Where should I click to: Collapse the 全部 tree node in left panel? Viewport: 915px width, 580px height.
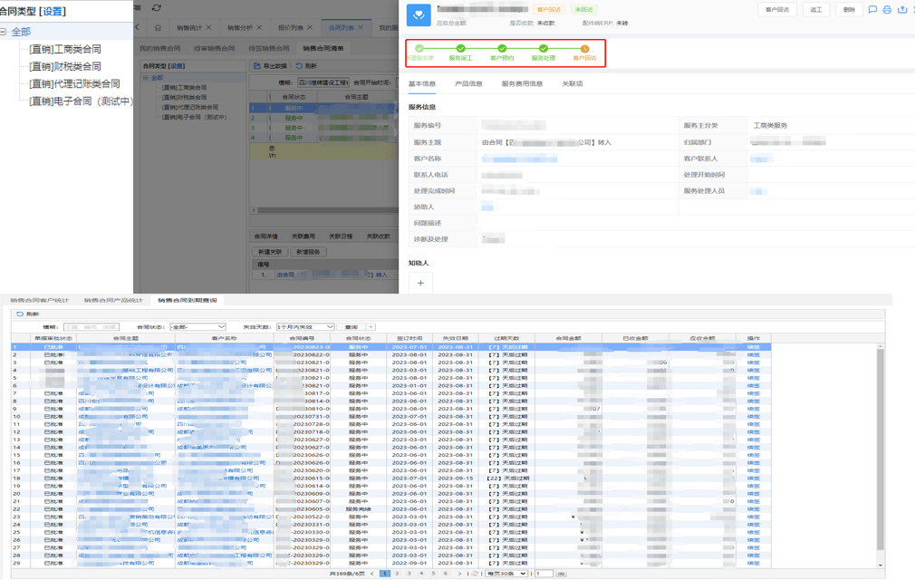click(4, 32)
